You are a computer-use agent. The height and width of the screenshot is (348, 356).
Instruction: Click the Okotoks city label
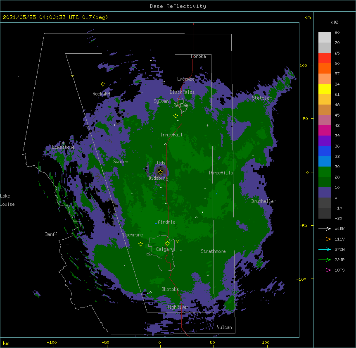point(170,289)
